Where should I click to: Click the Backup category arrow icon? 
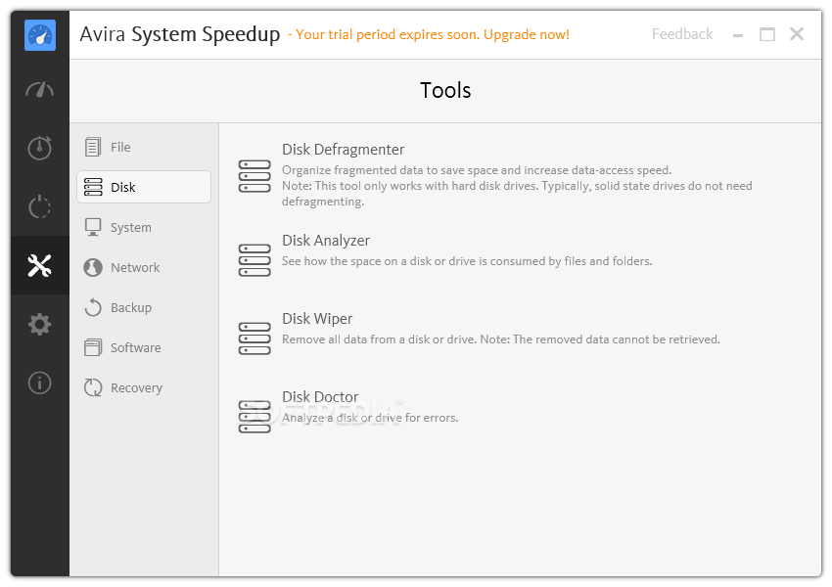[93, 307]
